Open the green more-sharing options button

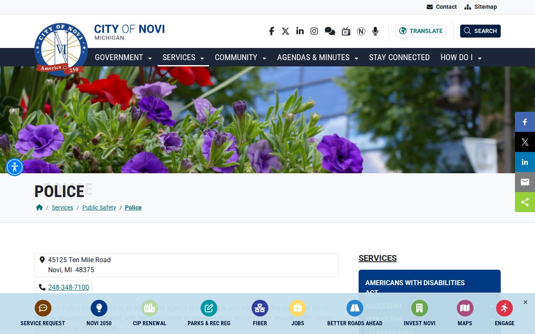525,202
